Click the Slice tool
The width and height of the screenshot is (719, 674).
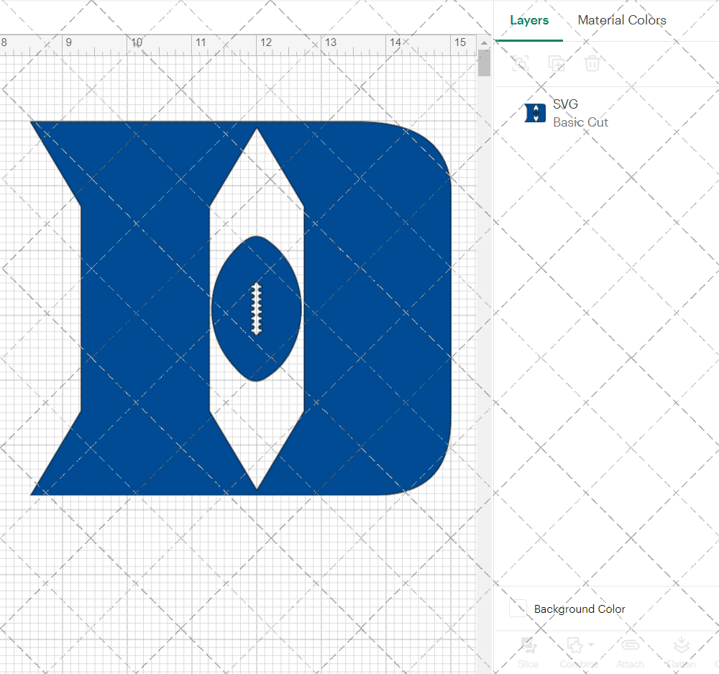pos(528,652)
